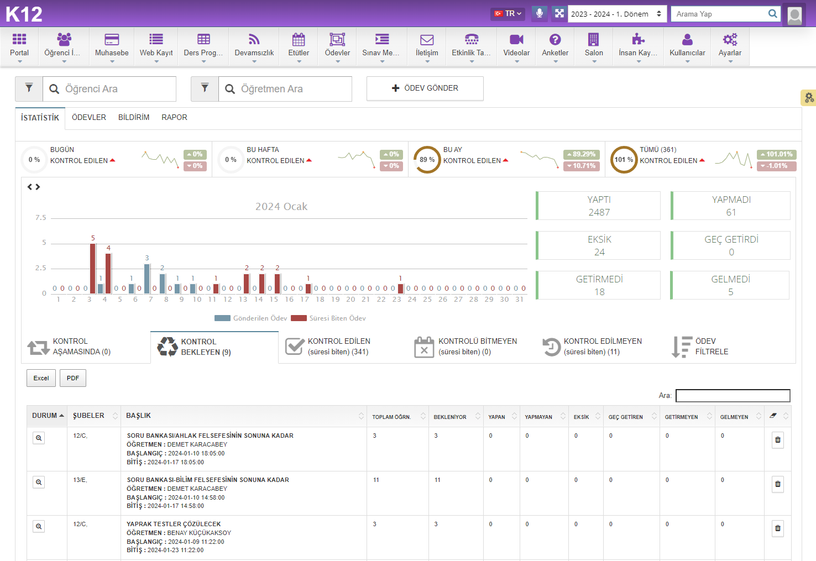Open Devamsızlık menu
The height and width of the screenshot is (561, 816).
(254, 46)
